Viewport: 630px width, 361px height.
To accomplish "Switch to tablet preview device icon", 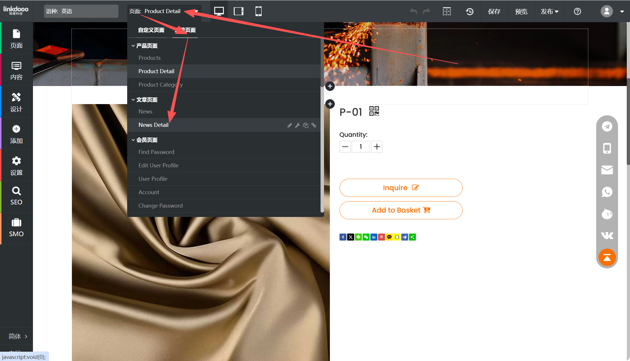I will (x=239, y=11).
